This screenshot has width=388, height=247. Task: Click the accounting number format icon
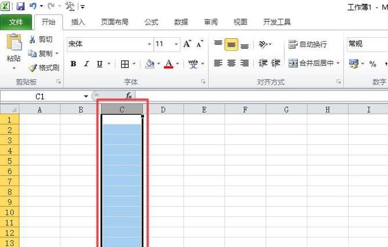pyautogui.click(x=354, y=64)
